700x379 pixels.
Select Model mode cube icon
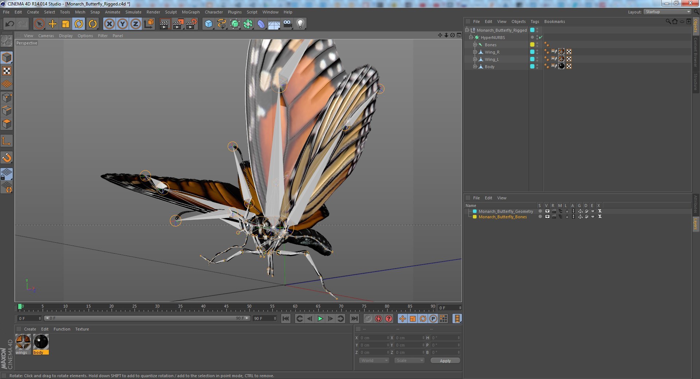click(7, 58)
